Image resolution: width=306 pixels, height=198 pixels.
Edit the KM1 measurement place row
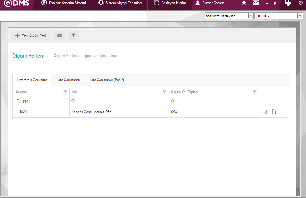pyautogui.click(x=265, y=112)
